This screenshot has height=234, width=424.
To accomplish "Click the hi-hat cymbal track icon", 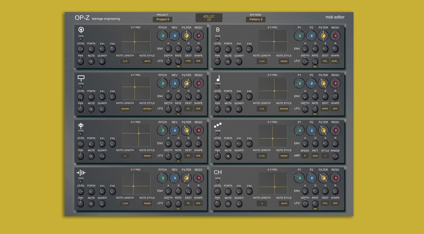I will [x=81, y=126].
